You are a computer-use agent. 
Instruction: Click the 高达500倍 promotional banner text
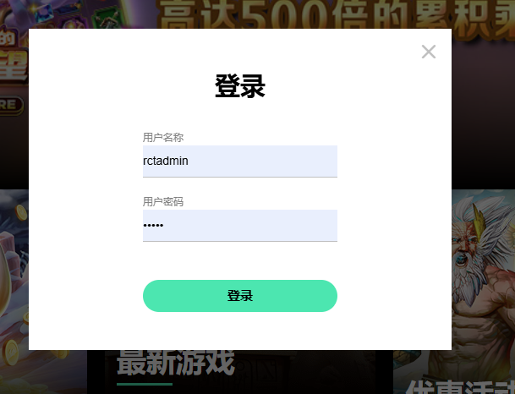335,14
